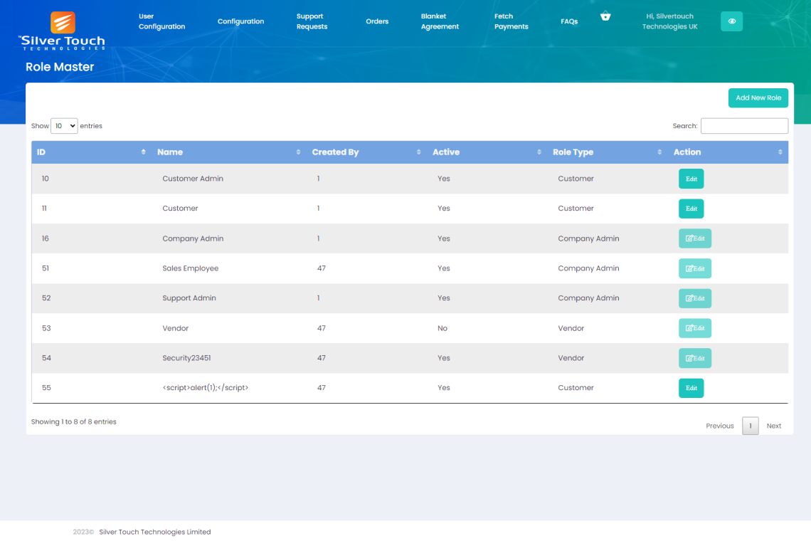Click ID cell 54
This screenshot has height=541, width=811.
(46, 358)
